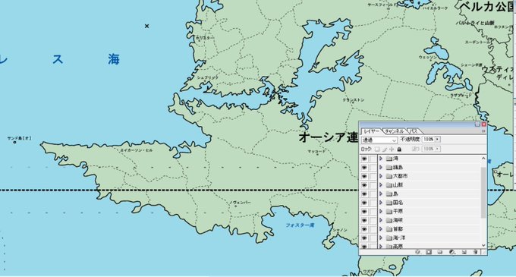The height and width of the screenshot is (277, 516).
Task: Toggle link box for 国名 layer
Action: [372, 203]
